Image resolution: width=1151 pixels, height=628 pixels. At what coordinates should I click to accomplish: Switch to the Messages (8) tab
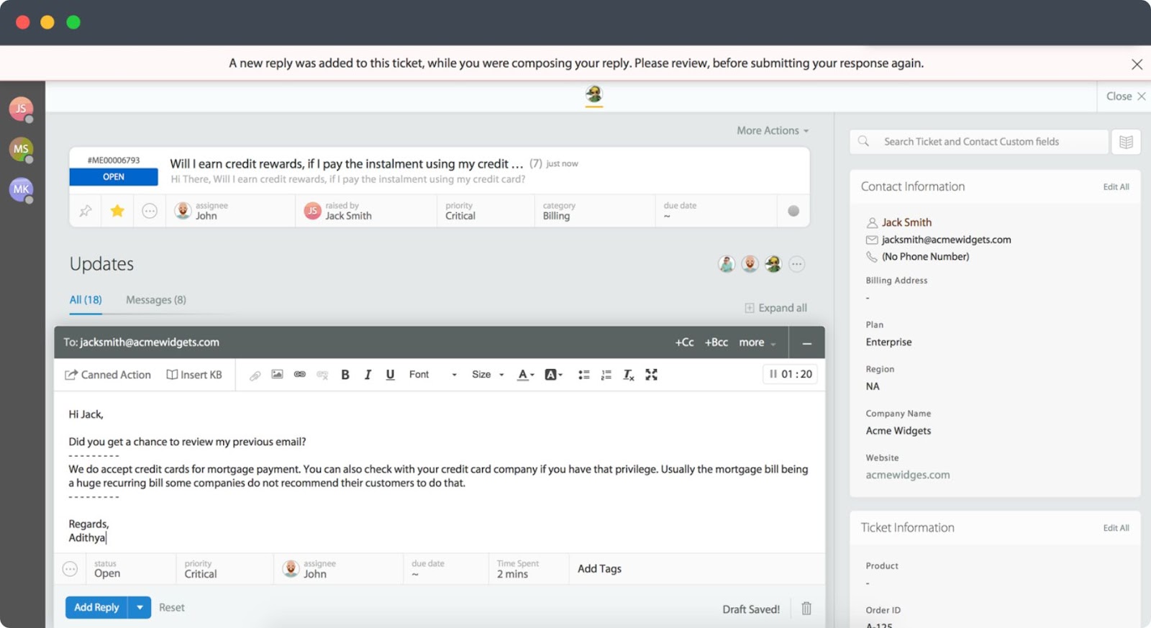point(156,300)
